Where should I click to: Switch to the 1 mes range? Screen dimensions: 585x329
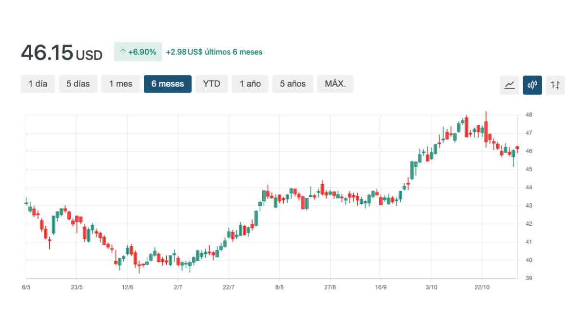tap(120, 84)
